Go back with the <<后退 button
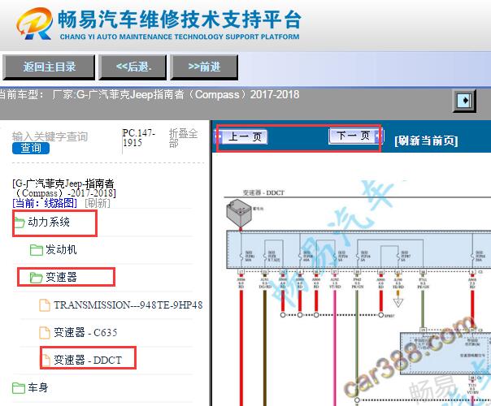Viewport: 491px width, 406px height. (133, 67)
